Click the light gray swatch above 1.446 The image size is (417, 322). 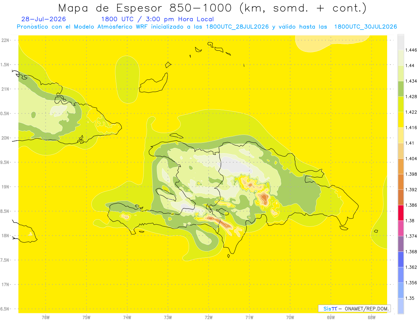(401, 42)
